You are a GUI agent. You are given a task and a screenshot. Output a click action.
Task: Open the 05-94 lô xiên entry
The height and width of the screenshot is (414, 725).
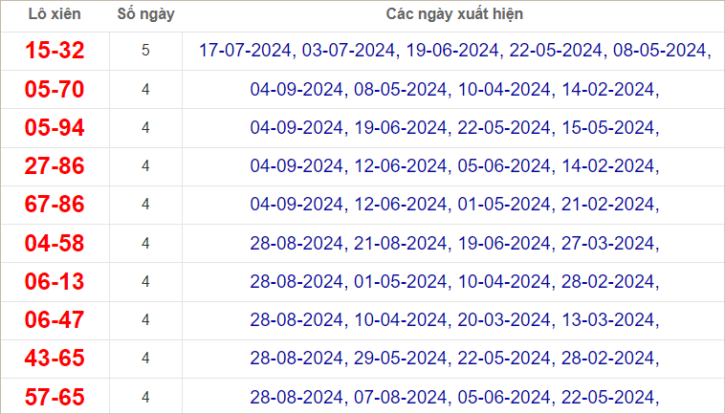tap(55, 127)
